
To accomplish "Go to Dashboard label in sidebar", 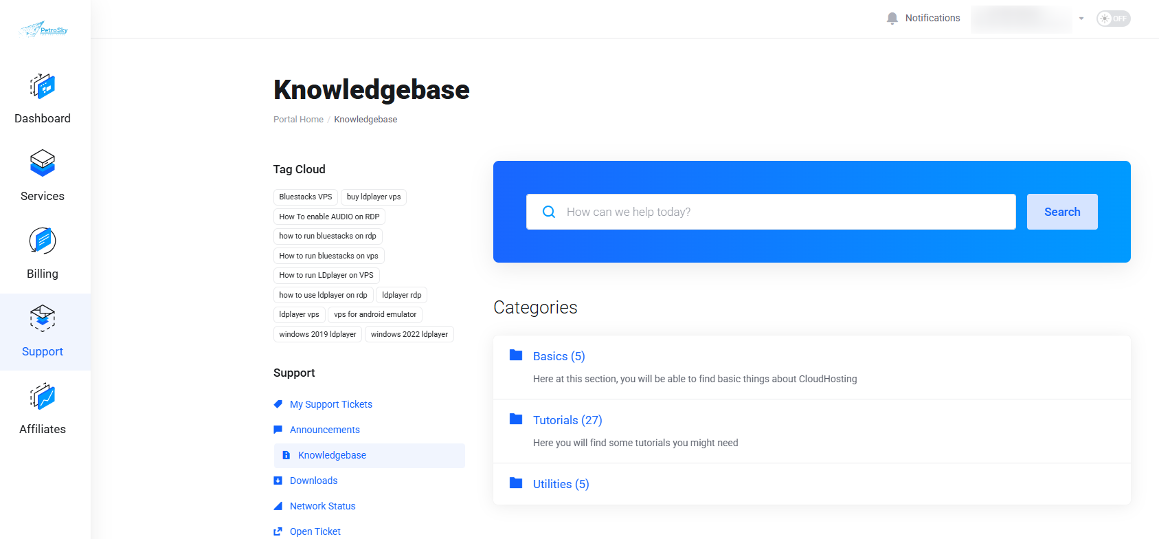I will [x=43, y=118].
